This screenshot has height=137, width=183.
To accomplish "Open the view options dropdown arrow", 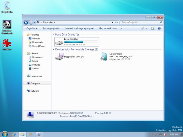I will point(147,28).
